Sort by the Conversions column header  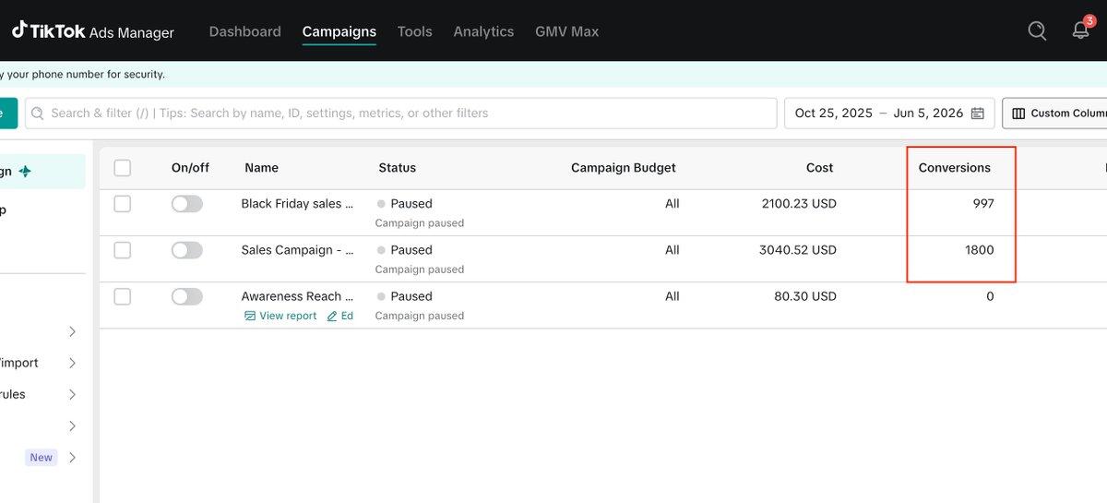(955, 168)
